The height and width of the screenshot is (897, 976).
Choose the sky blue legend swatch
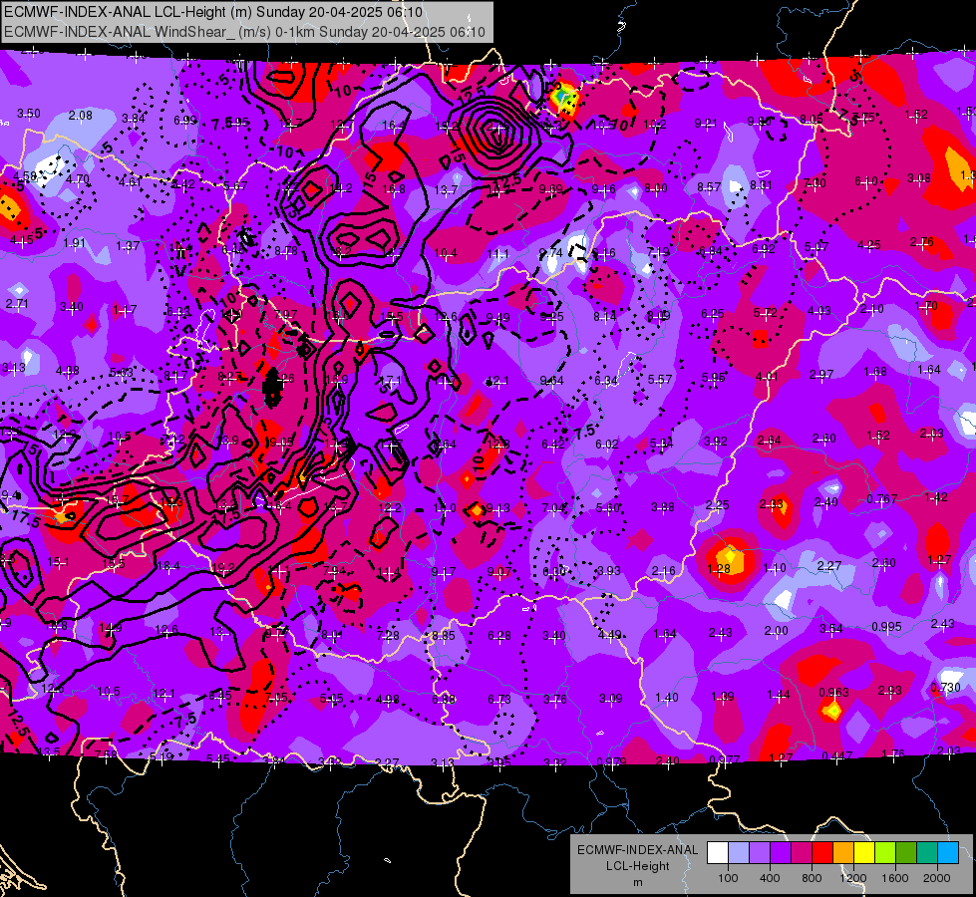coord(948,853)
